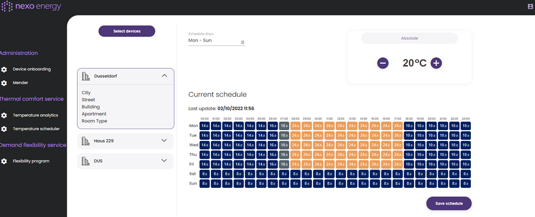Select Monday 08:00 orange schedule cell
The width and height of the screenshot is (535, 217).
click(x=296, y=126)
